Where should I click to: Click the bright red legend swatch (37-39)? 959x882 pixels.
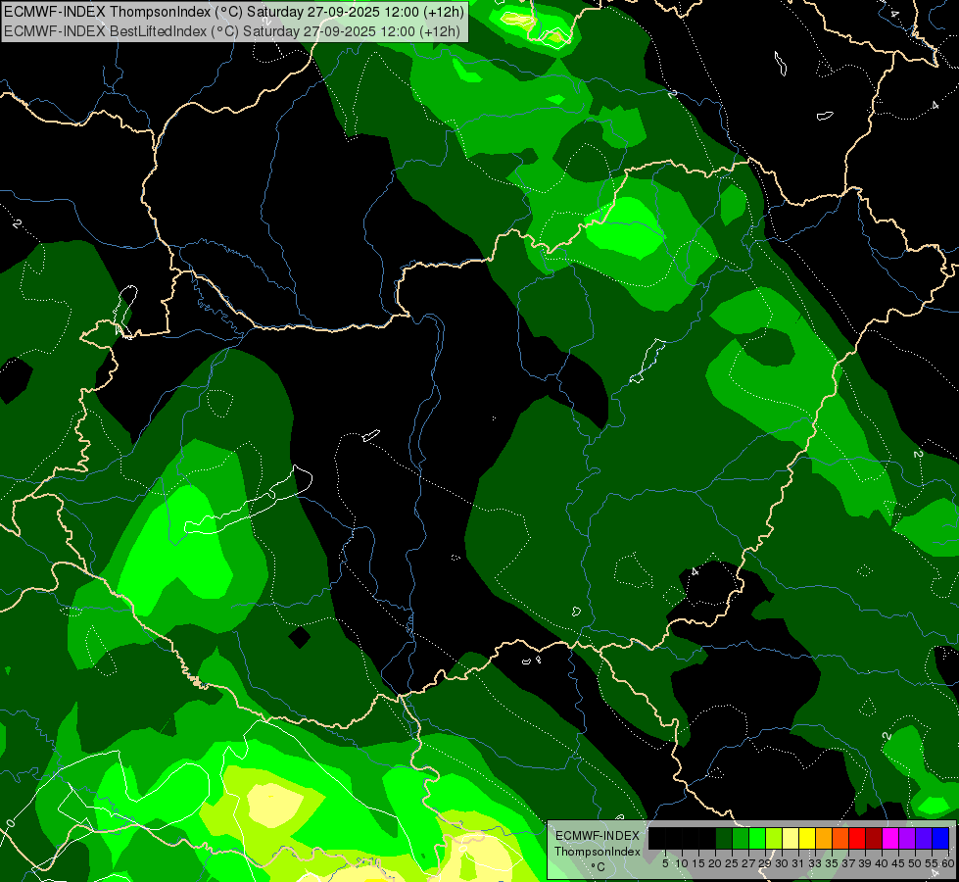coord(856,838)
